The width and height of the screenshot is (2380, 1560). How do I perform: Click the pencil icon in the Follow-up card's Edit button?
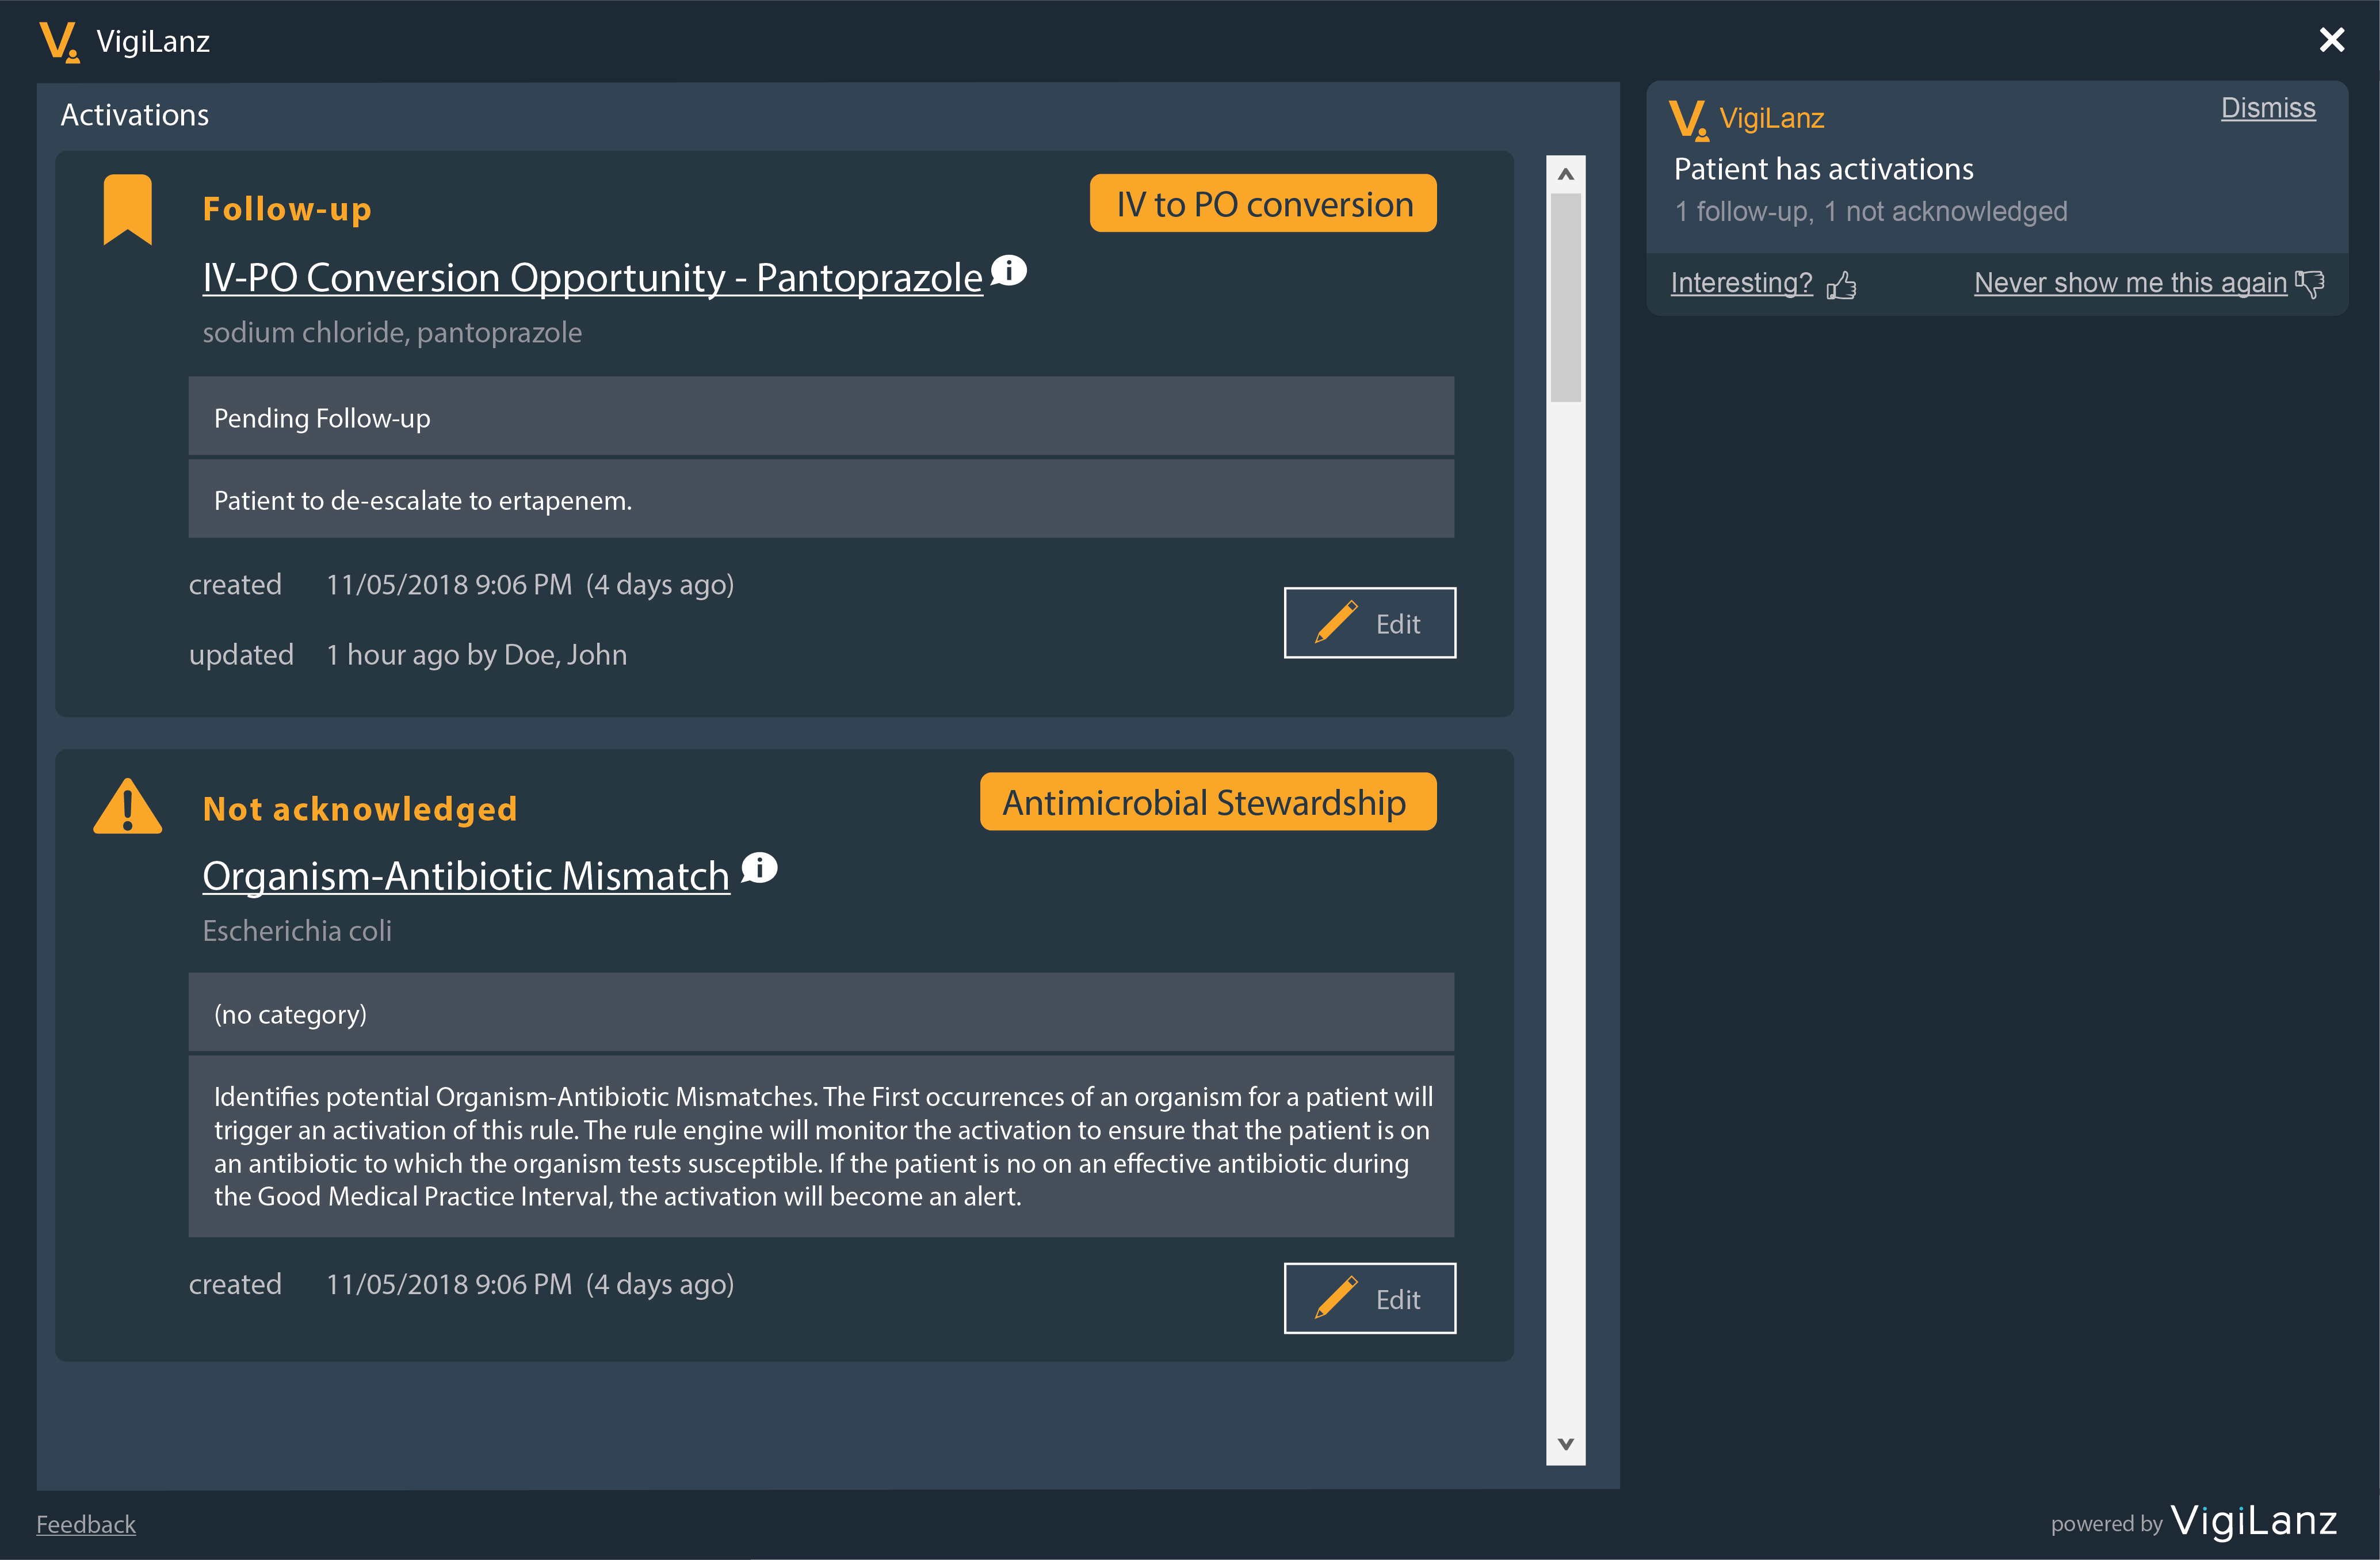coord(1336,622)
